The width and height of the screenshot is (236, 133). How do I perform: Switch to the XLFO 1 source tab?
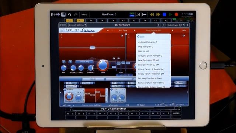[x=93, y=79]
